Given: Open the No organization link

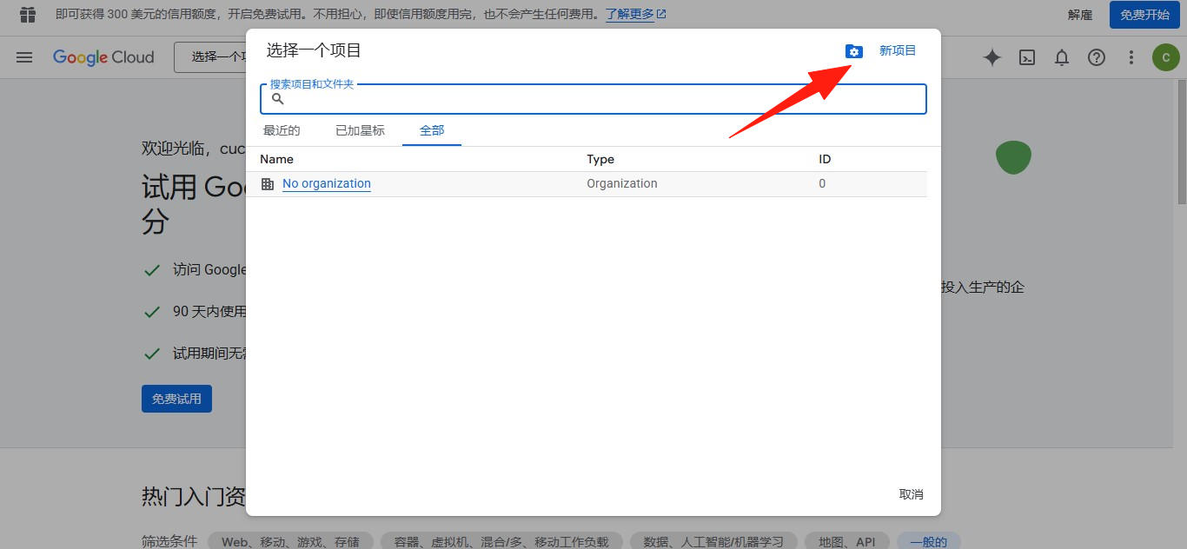Looking at the screenshot, I should click(326, 183).
